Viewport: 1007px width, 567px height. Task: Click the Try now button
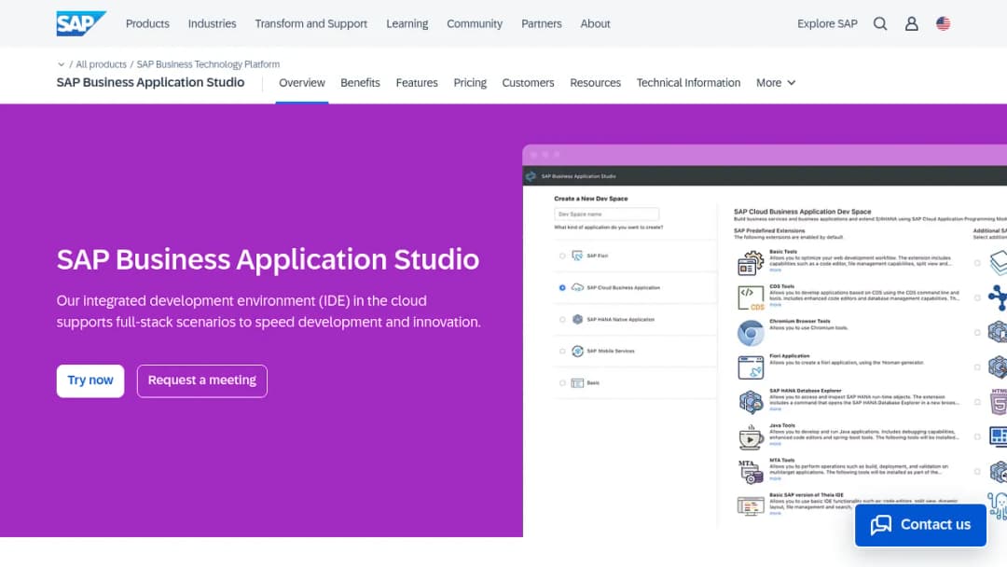point(90,380)
